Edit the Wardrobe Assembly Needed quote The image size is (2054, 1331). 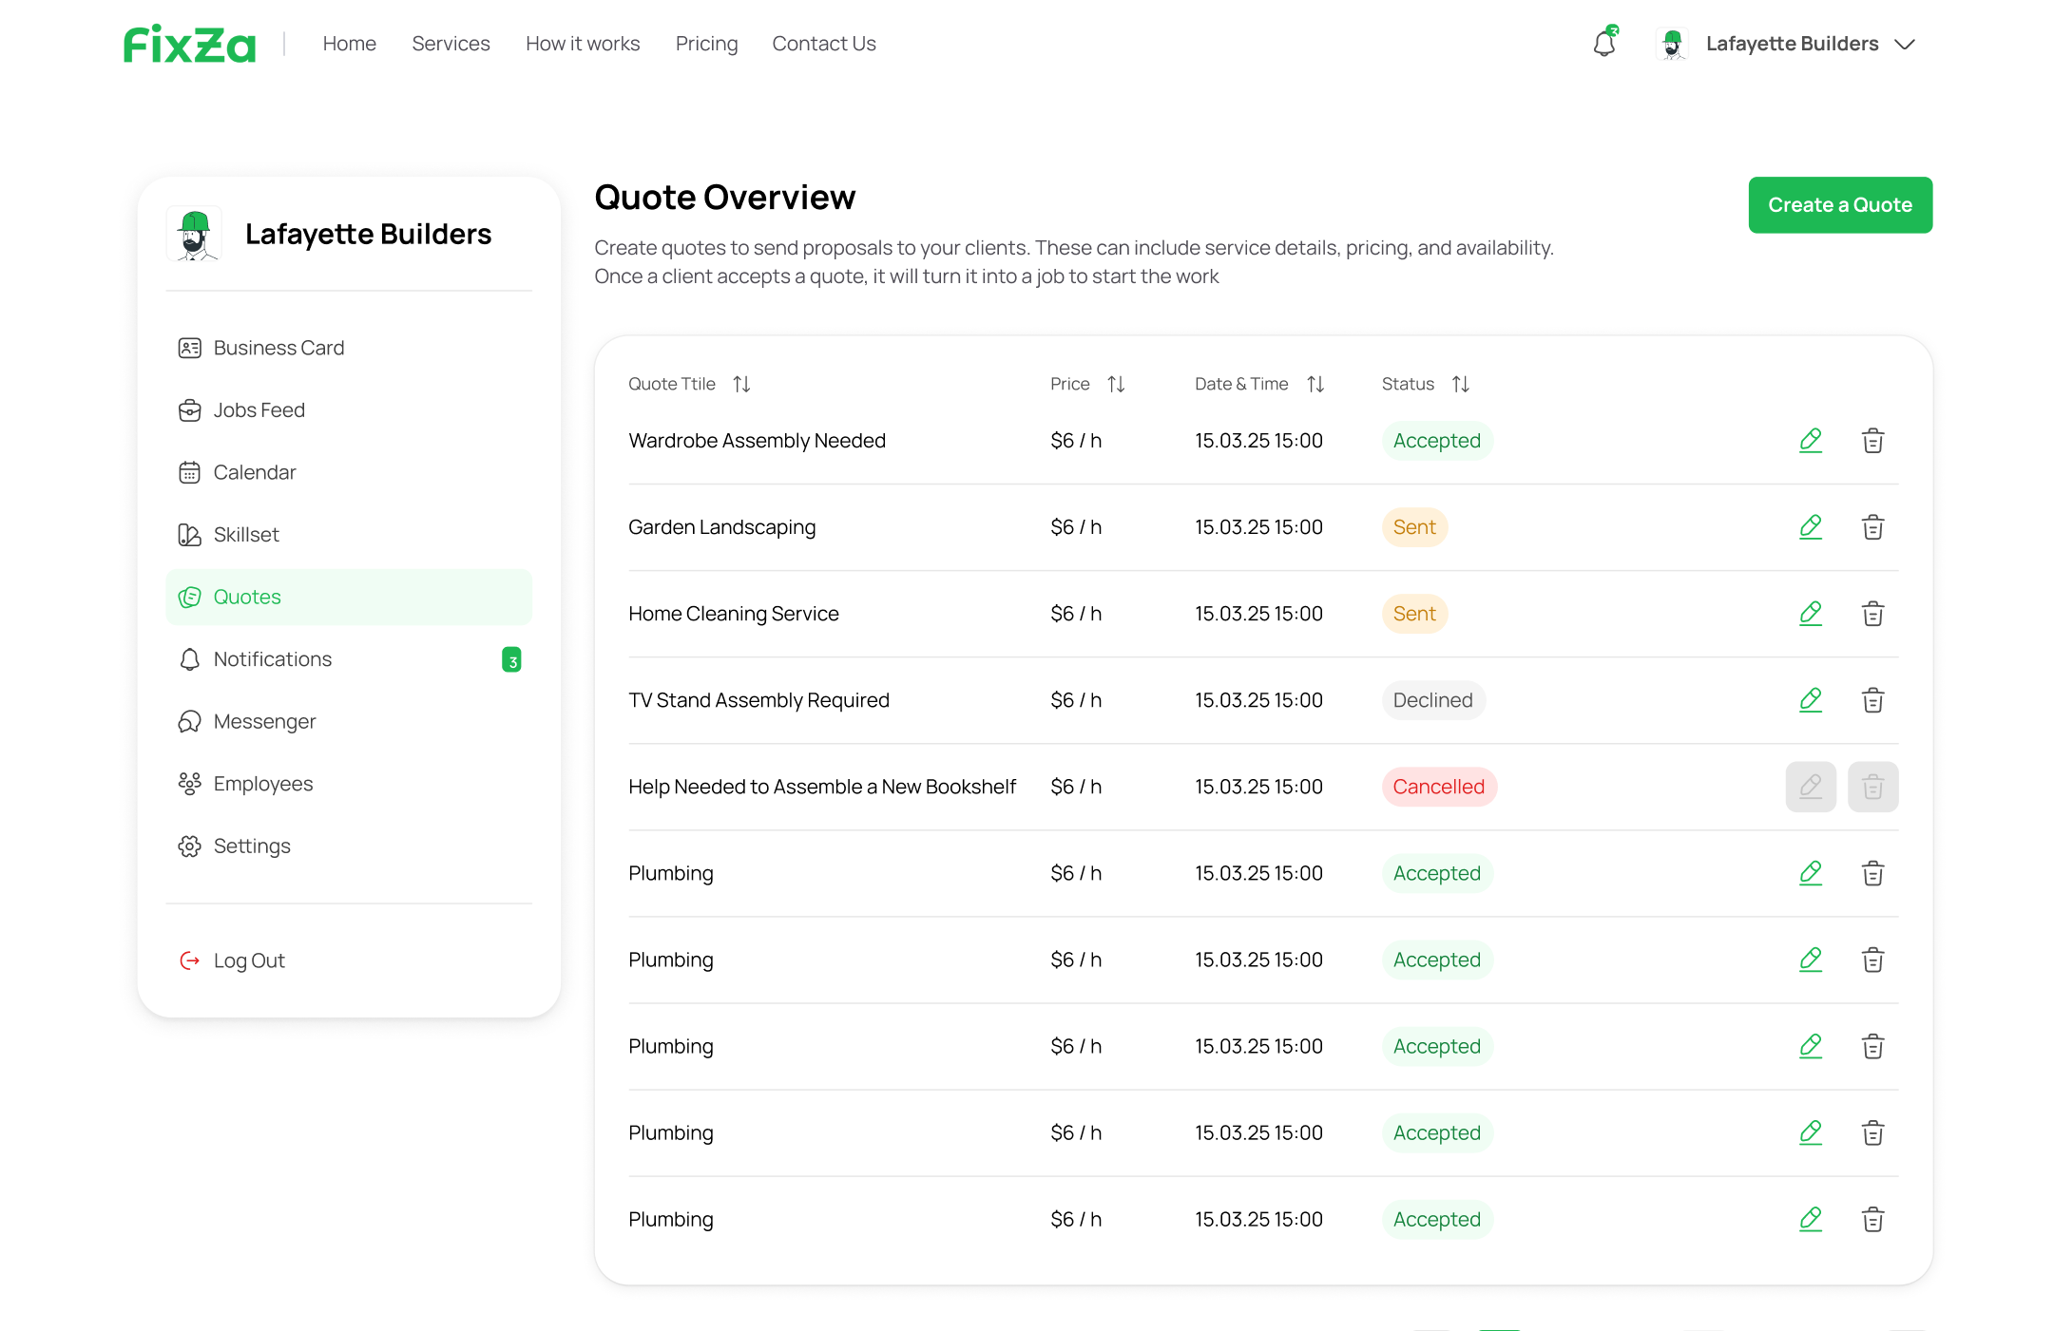(1811, 441)
